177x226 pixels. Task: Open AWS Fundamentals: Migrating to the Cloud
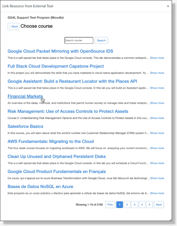pos(51,141)
